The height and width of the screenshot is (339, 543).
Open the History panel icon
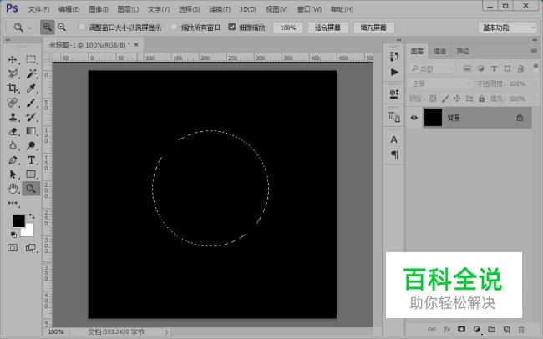tap(394, 57)
